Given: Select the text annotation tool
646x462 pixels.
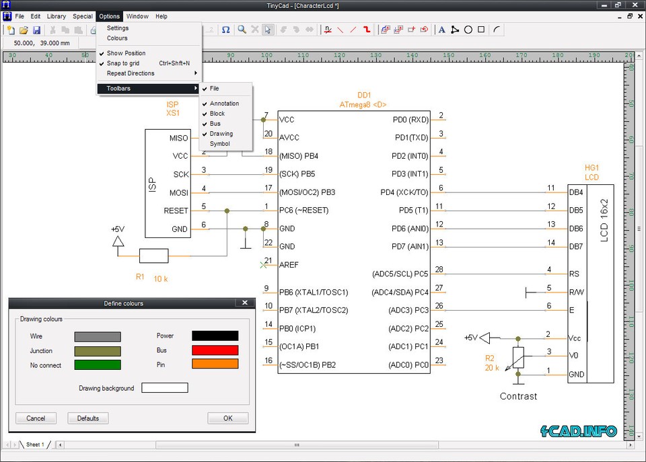Looking at the screenshot, I should point(442,30).
